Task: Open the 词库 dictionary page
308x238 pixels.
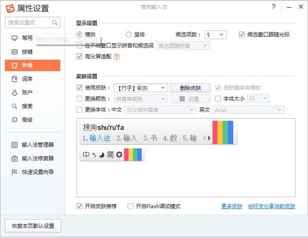Action: coord(33,79)
